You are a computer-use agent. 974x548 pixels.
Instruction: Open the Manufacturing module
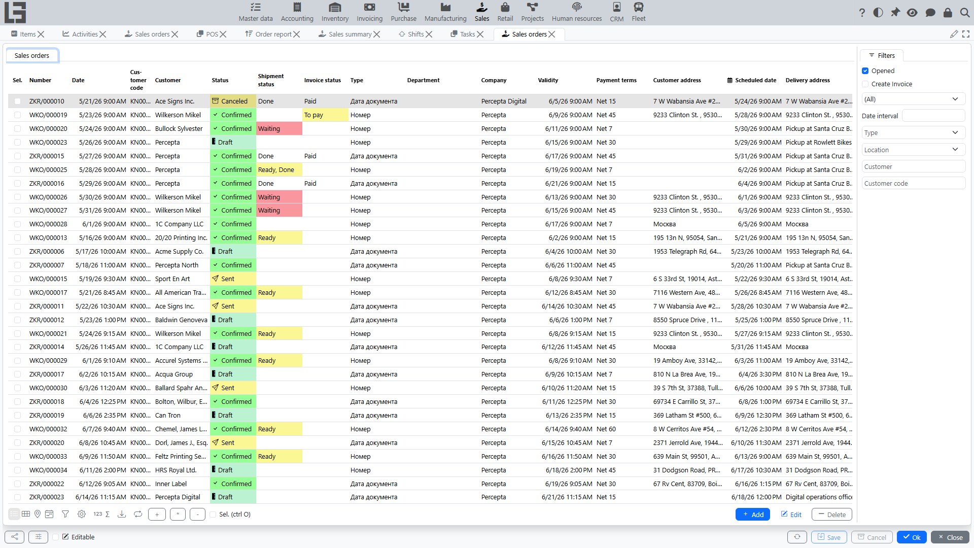point(445,12)
